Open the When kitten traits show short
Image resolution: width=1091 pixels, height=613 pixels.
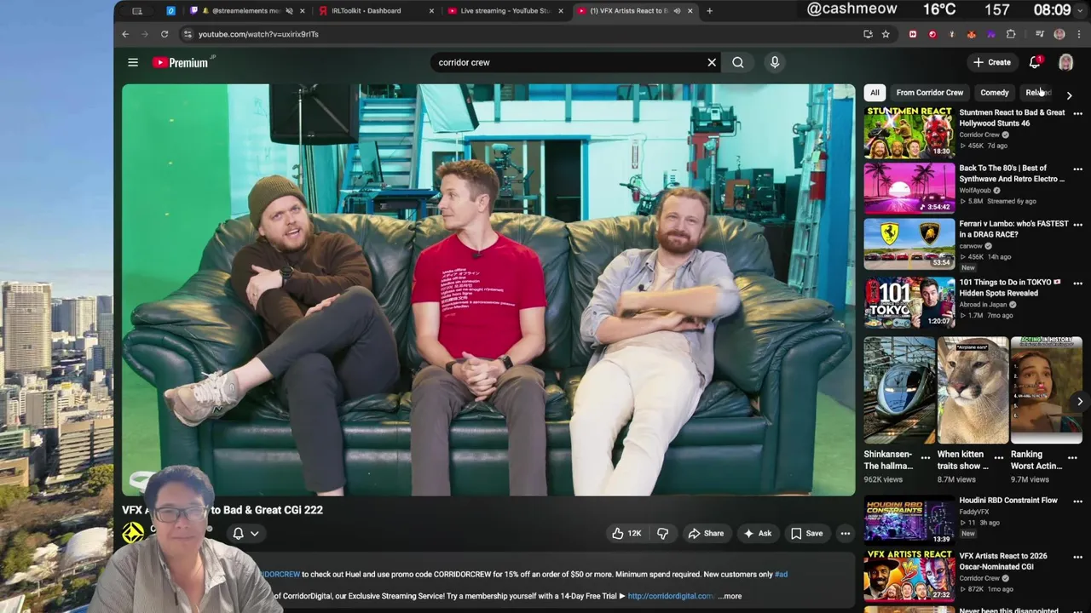(973, 390)
